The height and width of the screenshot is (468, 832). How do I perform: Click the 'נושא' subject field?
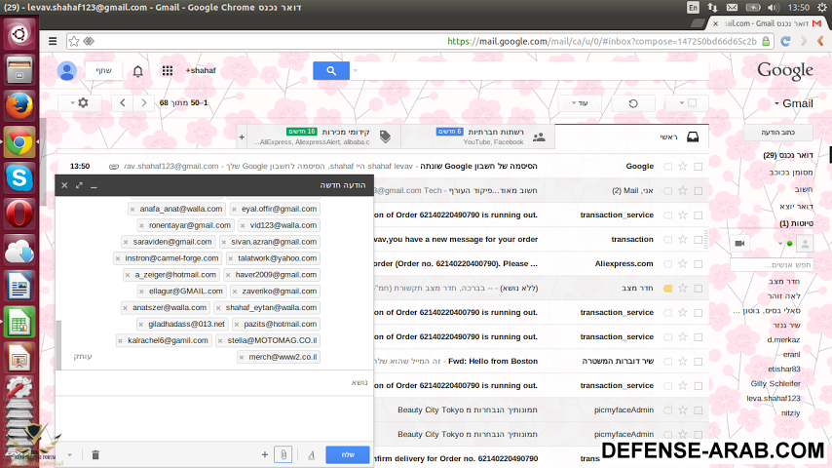[214, 383]
